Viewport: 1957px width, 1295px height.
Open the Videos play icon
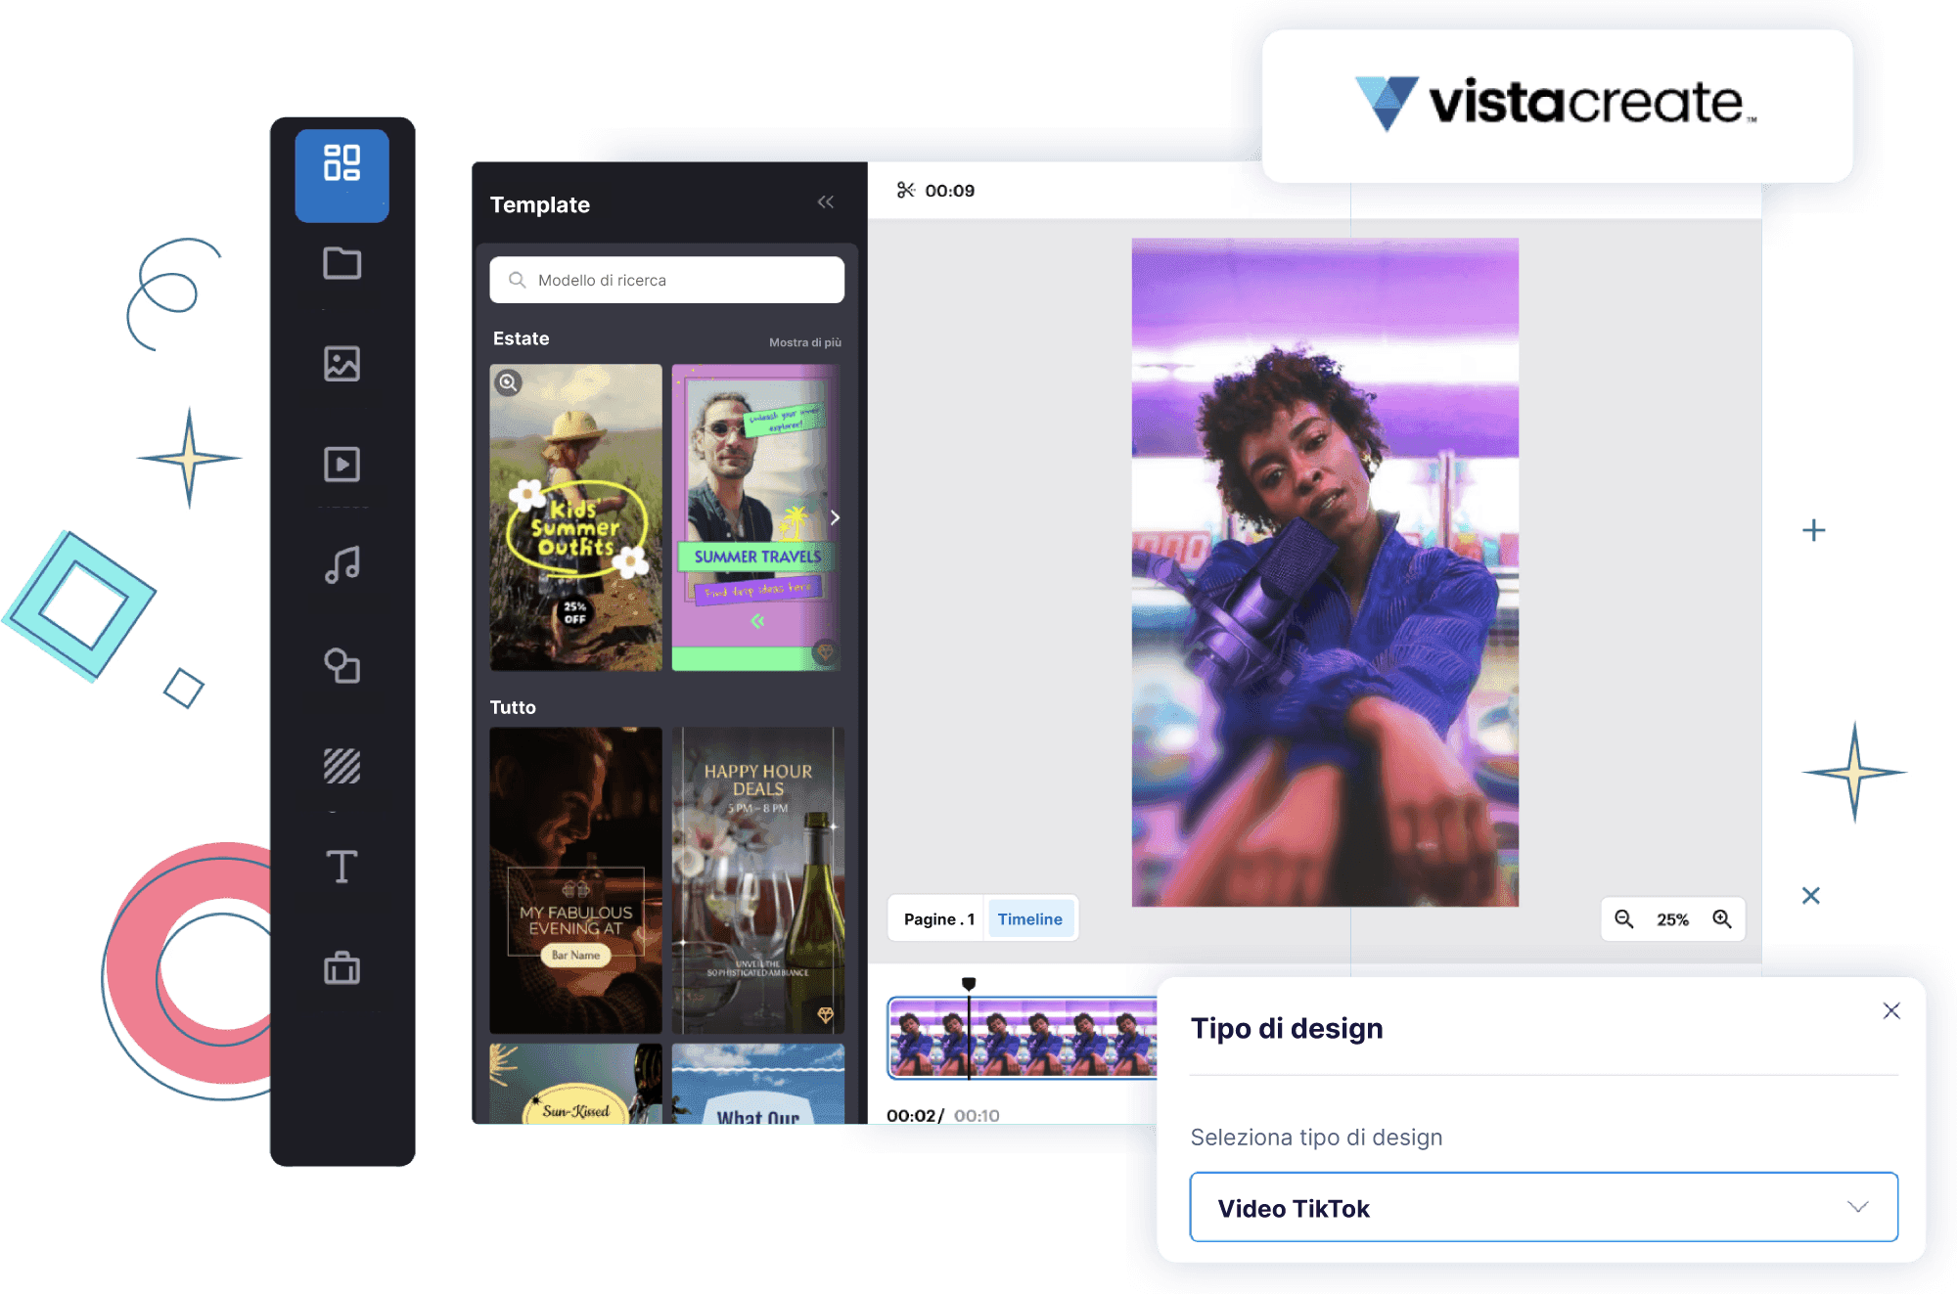341,464
